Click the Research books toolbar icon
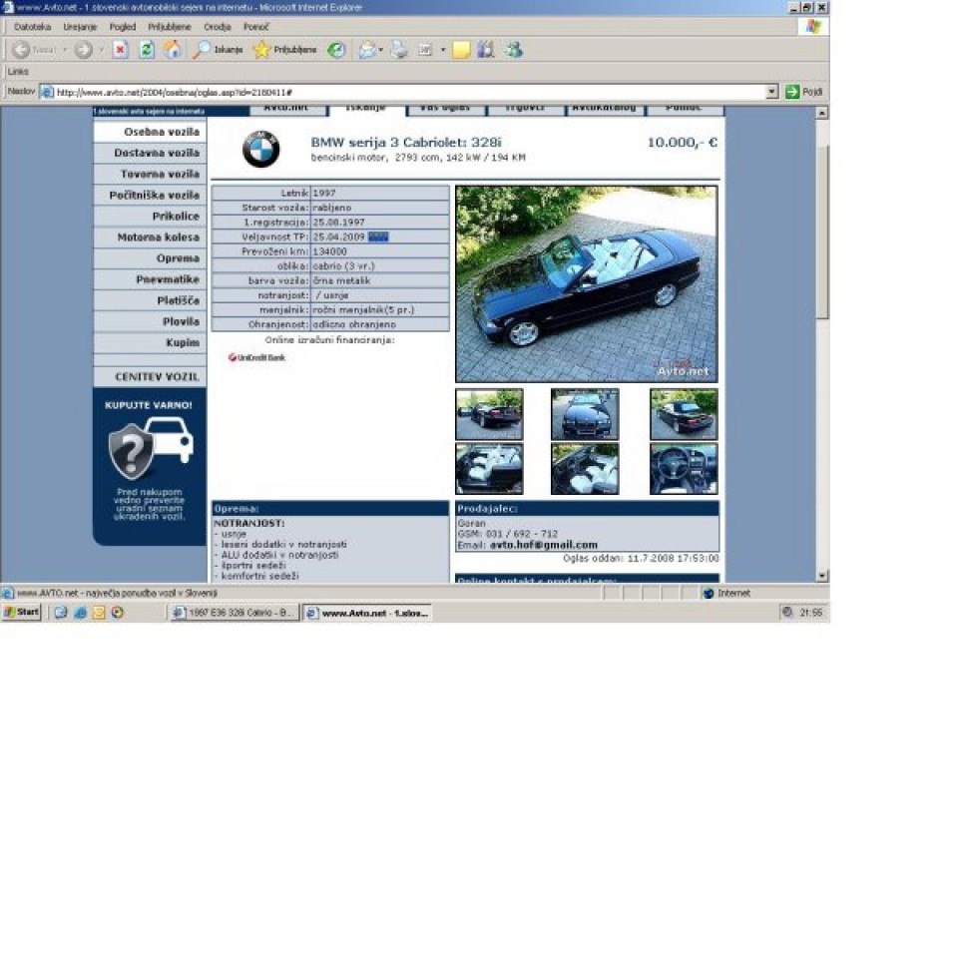Image resolution: width=958 pixels, height=958 pixels. click(486, 50)
